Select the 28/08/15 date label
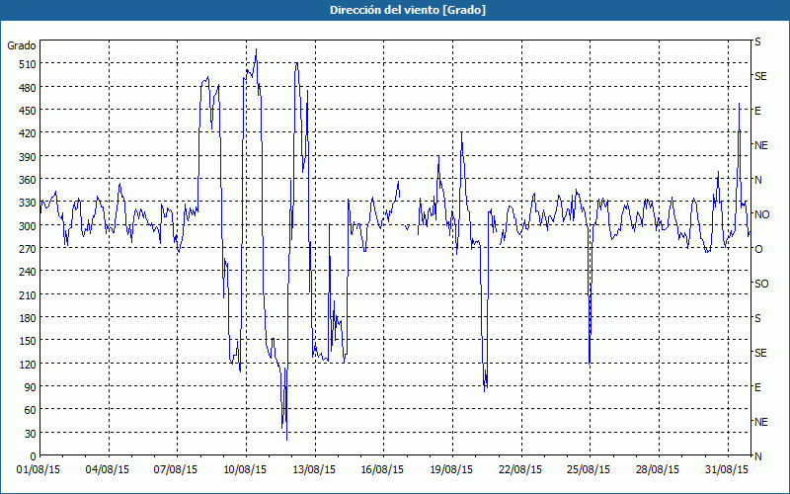This screenshot has width=790, height=494. pyautogui.click(x=658, y=470)
